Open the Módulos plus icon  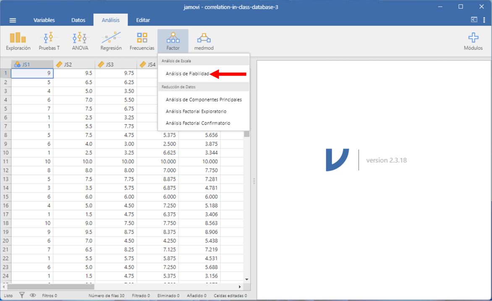pos(473,41)
